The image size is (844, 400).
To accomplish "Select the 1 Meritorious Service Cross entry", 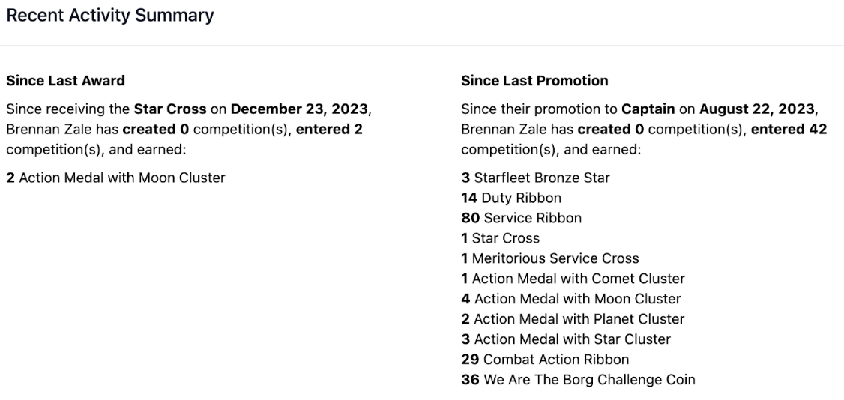I will coord(549,258).
